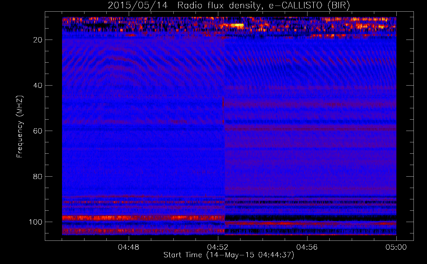Screen dimensions: 427x264
Task: Click the 04:56 time tick label
Action: click(307, 247)
